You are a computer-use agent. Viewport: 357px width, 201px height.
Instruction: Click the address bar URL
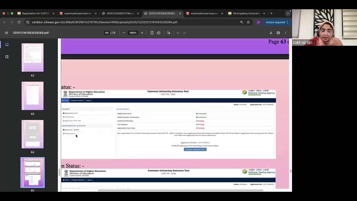104,22
